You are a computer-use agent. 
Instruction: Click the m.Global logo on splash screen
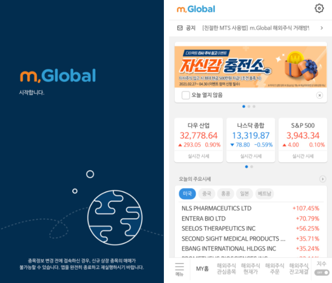click(58, 76)
